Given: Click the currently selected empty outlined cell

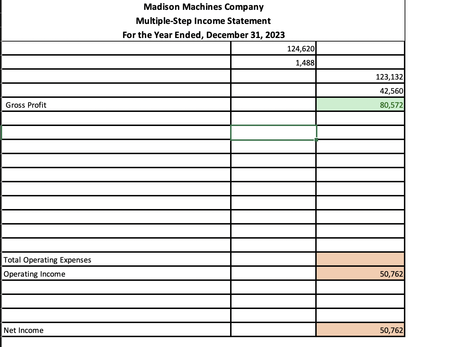Looking at the screenshot, I should coord(273,132).
